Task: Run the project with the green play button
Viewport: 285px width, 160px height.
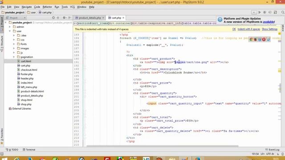Action: [x=260, y=12]
